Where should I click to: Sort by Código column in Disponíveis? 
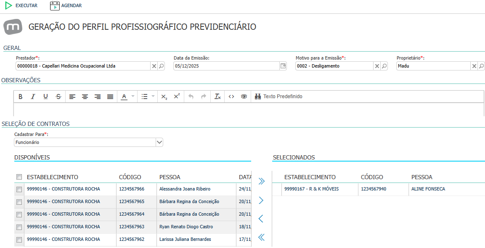pos(130,177)
